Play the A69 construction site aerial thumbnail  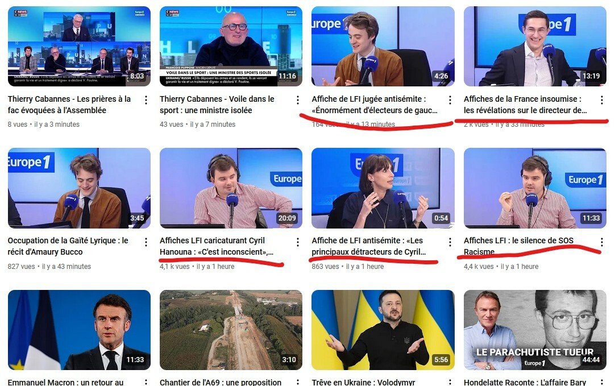click(231, 330)
